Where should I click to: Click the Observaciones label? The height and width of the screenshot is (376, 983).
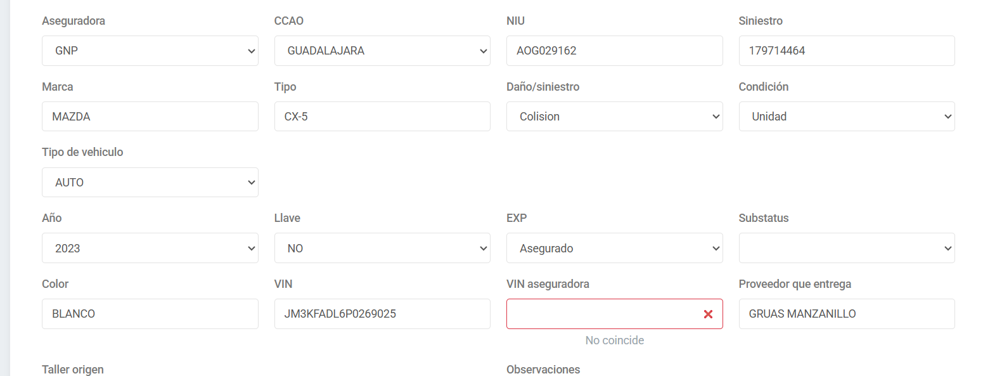point(543,370)
